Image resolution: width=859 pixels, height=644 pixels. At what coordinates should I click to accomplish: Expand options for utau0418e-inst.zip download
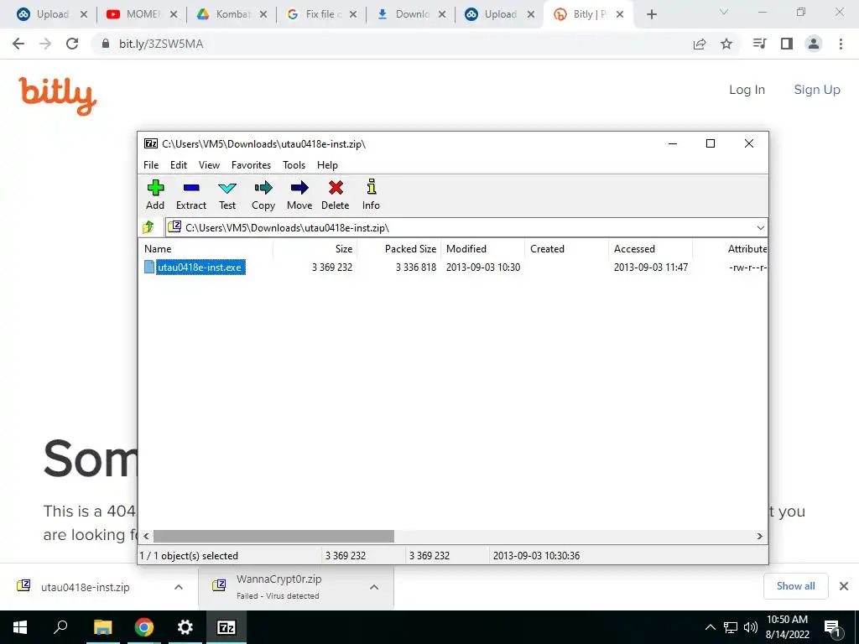tap(179, 587)
